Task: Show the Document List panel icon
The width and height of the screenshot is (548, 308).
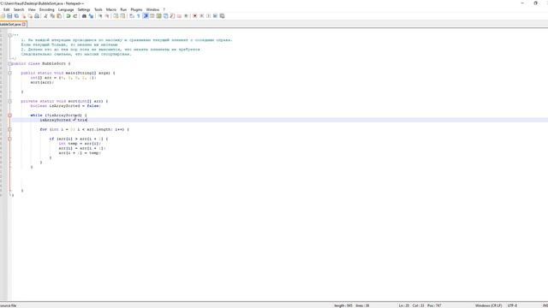Action: coord(165,16)
